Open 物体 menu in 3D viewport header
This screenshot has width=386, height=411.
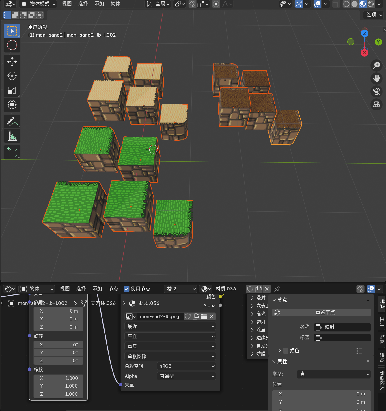click(115, 4)
